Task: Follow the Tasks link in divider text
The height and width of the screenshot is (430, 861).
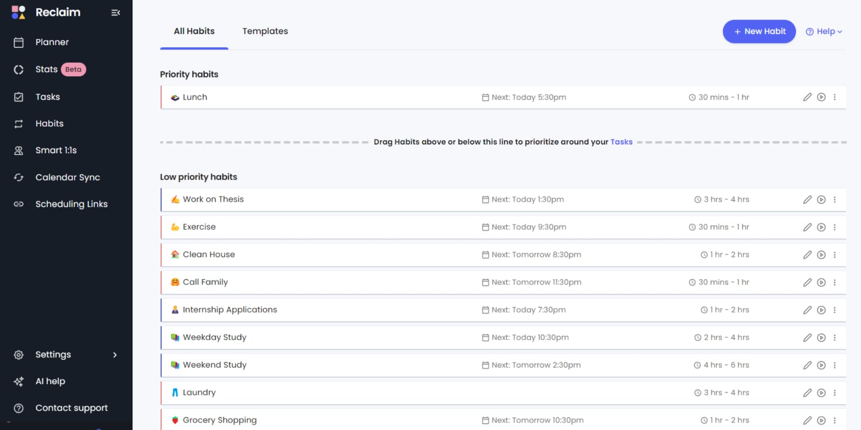Action: [x=621, y=142]
